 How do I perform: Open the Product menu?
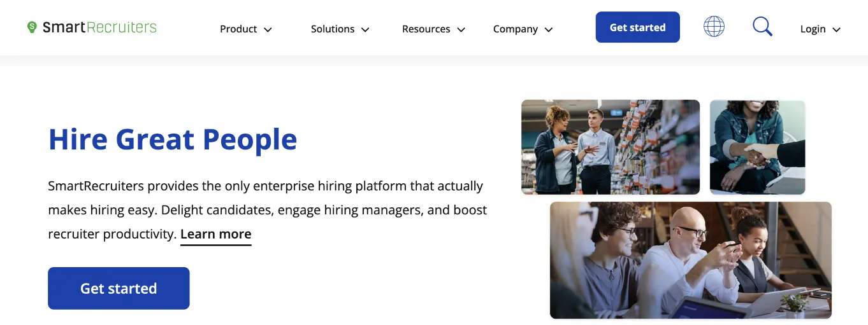246,29
